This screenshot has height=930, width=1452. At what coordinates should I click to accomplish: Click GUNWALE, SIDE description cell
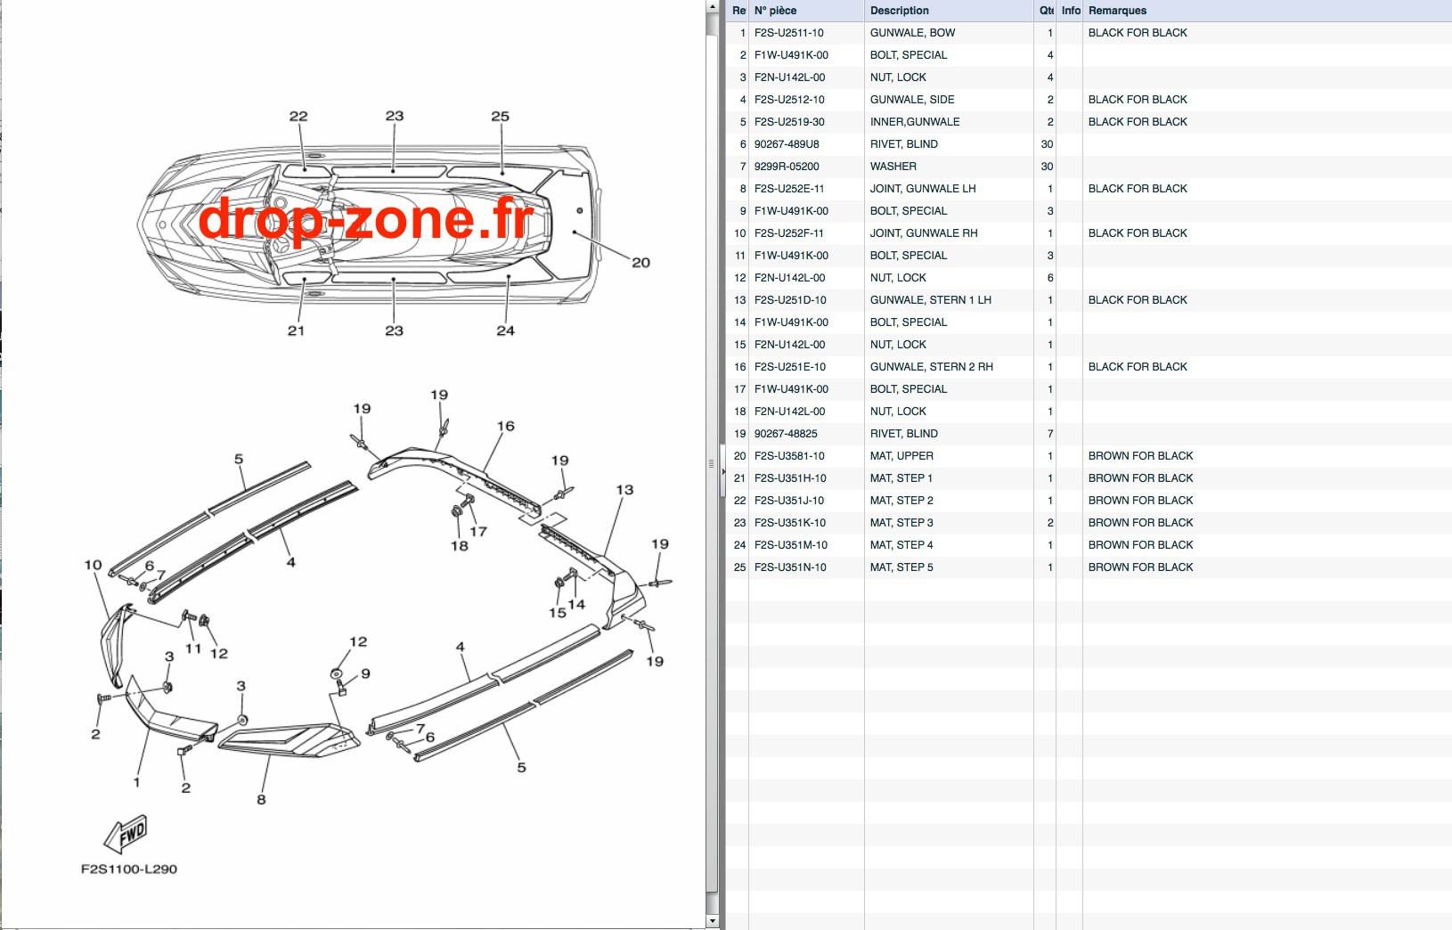point(912,100)
